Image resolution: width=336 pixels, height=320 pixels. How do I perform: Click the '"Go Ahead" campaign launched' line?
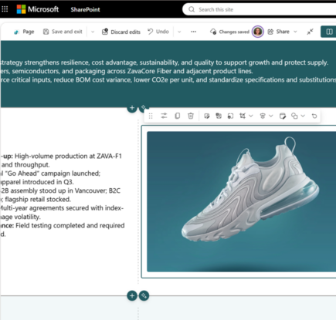(53, 173)
